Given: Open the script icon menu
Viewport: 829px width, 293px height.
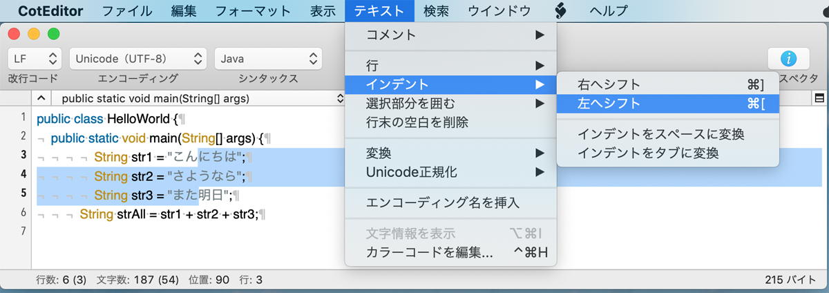Looking at the screenshot, I should point(562,10).
